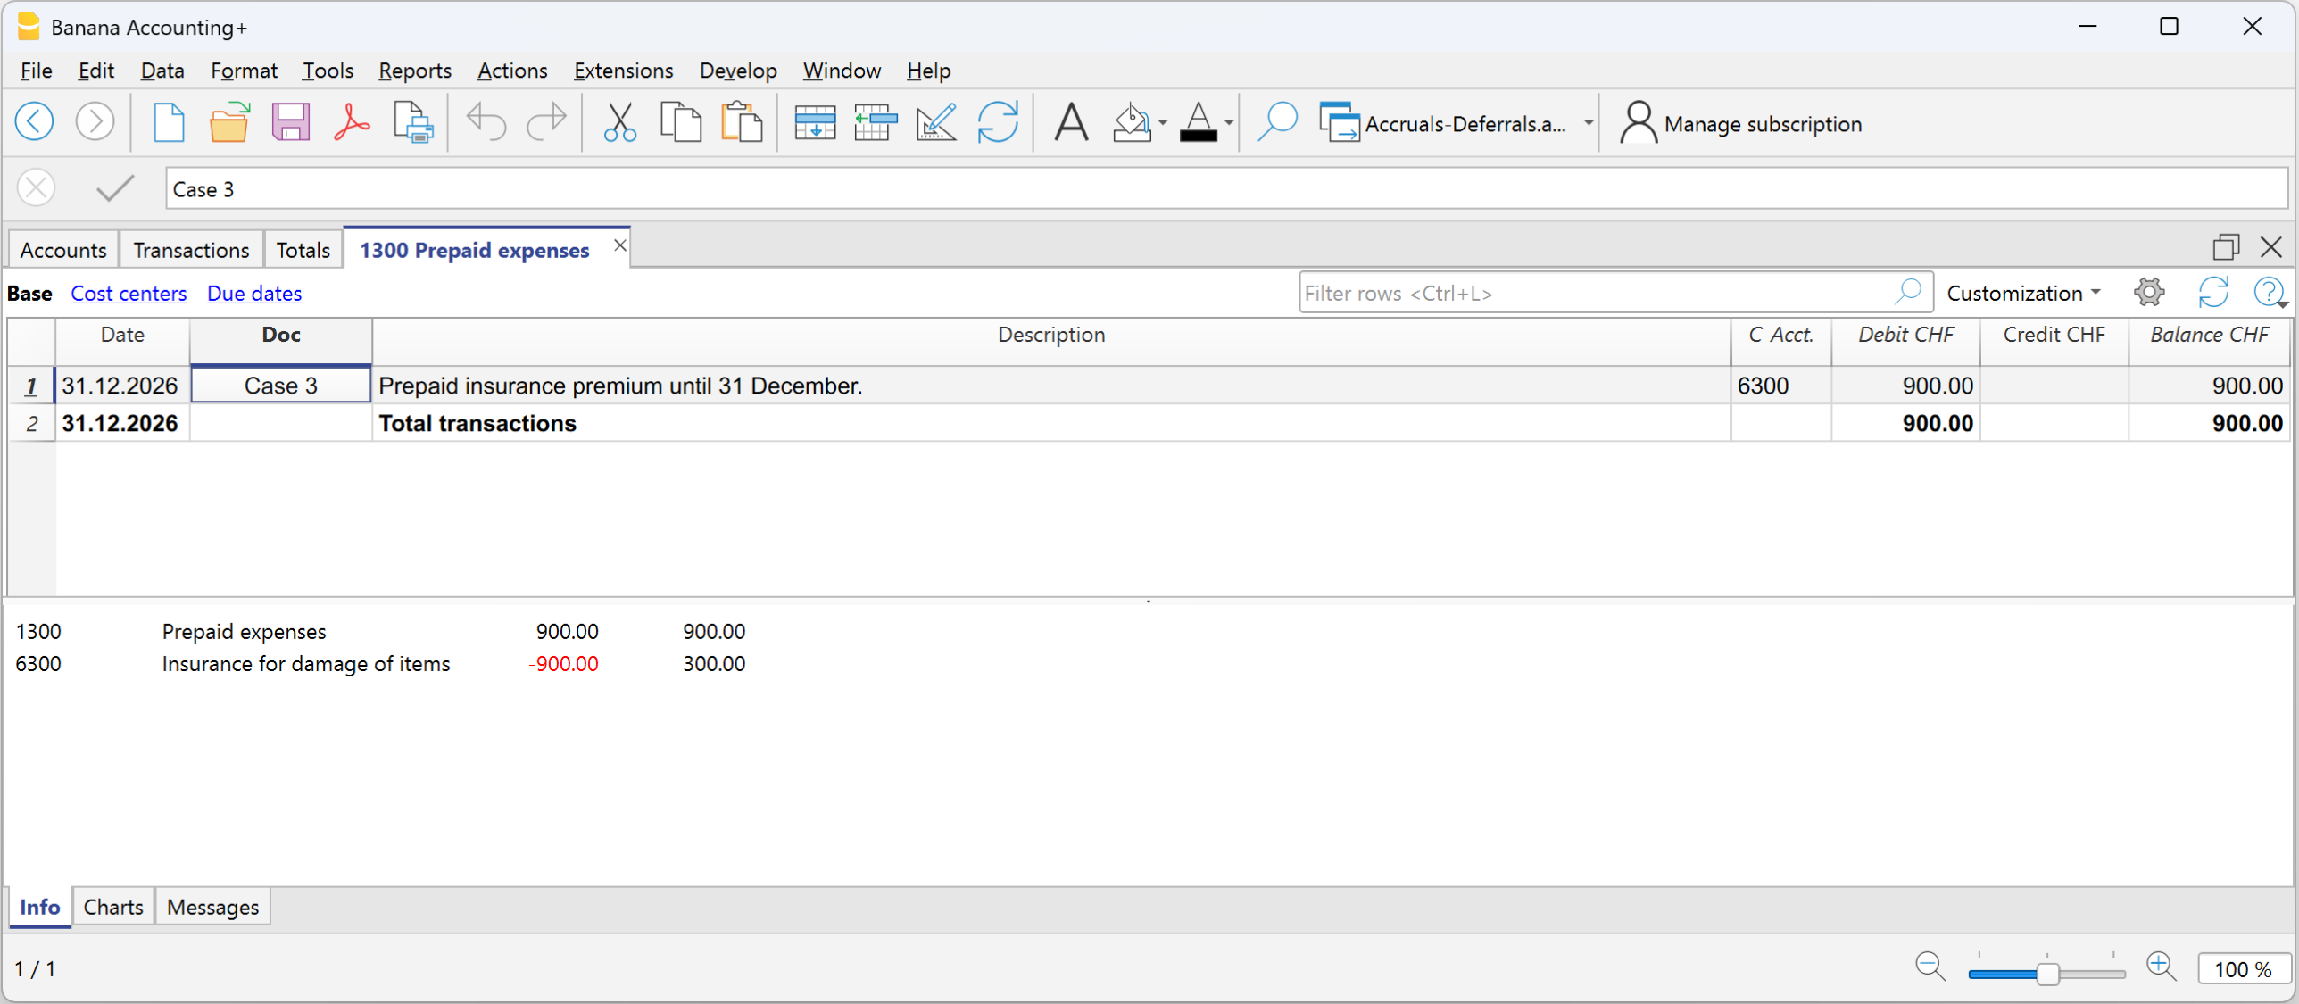Switch to the Transactions tab
The height and width of the screenshot is (1004, 2299).
point(191,250)
